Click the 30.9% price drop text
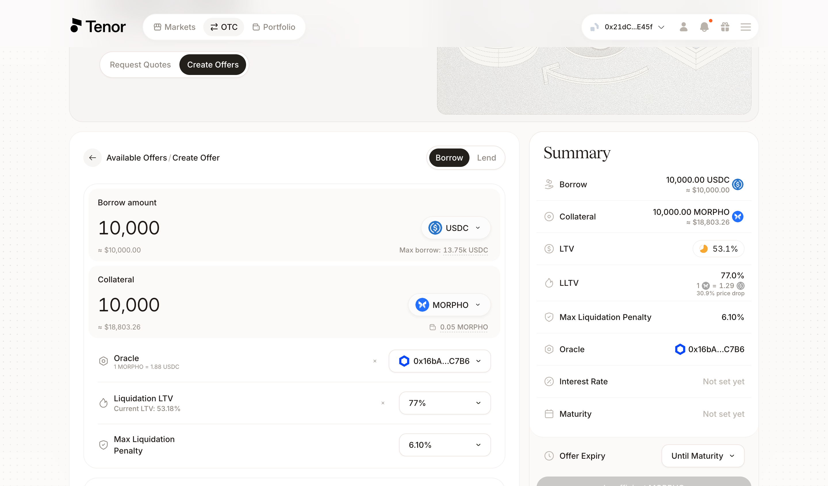 pos(720,293)
